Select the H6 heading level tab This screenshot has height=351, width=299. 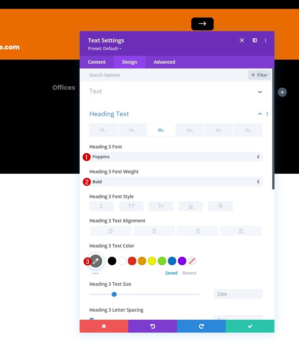[x=248, y=130]
